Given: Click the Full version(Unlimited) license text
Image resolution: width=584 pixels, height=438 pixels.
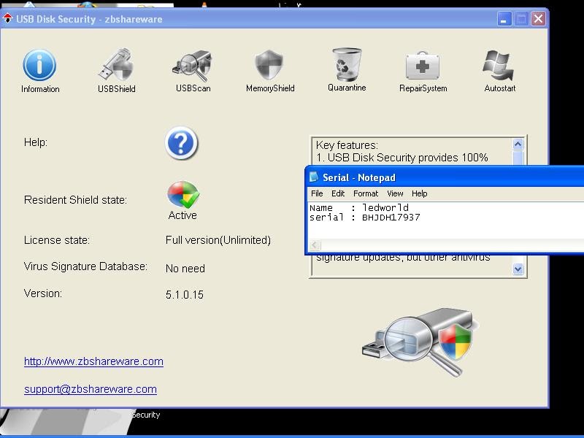Looking at the screenshot, I should [218, 240].
